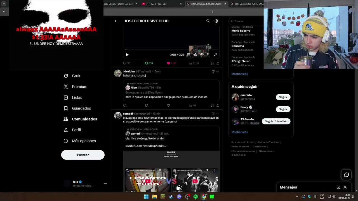Open the video in picture-in-picture
Viewport: 358px width, 201px height.
click(209, 55)
